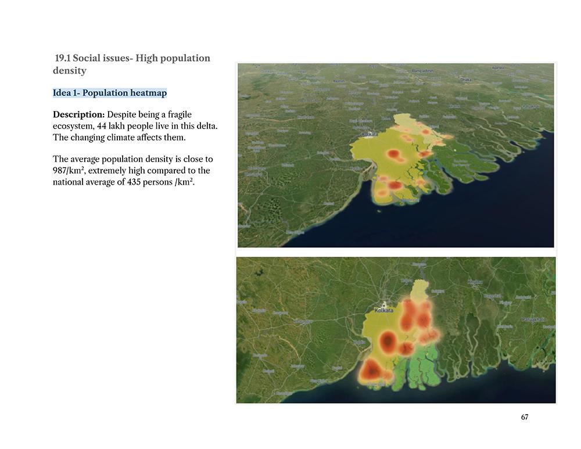Viewport: 581px width, 449px height.
Task: Click the Kolkata label on lower map
Action: pos(383,310)
